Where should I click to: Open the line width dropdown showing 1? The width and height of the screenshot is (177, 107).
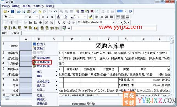pyautogui.click(x=85, y=17)
